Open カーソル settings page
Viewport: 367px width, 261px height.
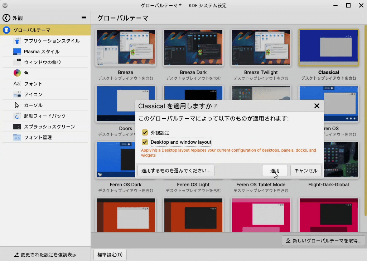tap(45, 105)
